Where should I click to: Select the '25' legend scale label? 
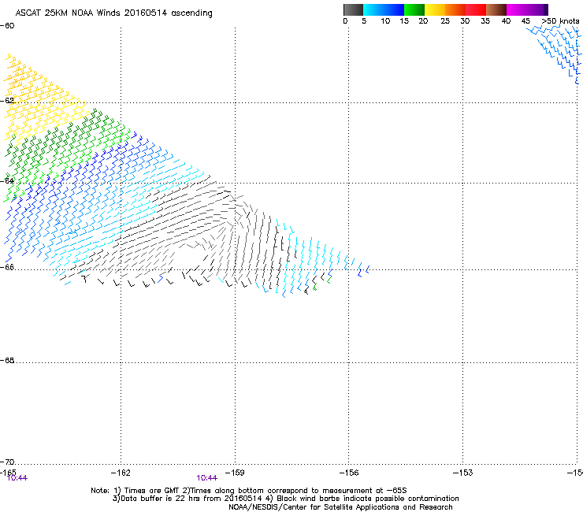click(445, 21)
